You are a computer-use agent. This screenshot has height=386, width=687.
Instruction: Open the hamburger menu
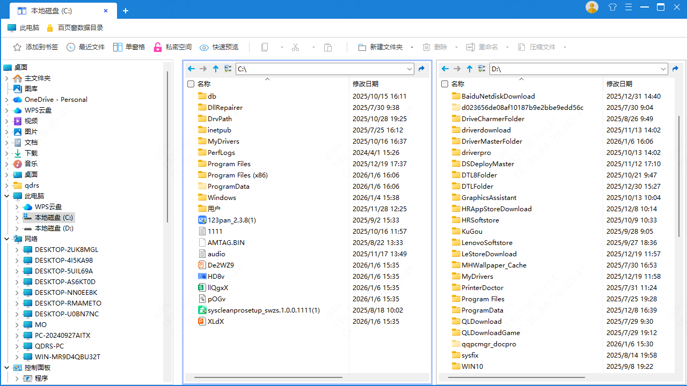628,7
